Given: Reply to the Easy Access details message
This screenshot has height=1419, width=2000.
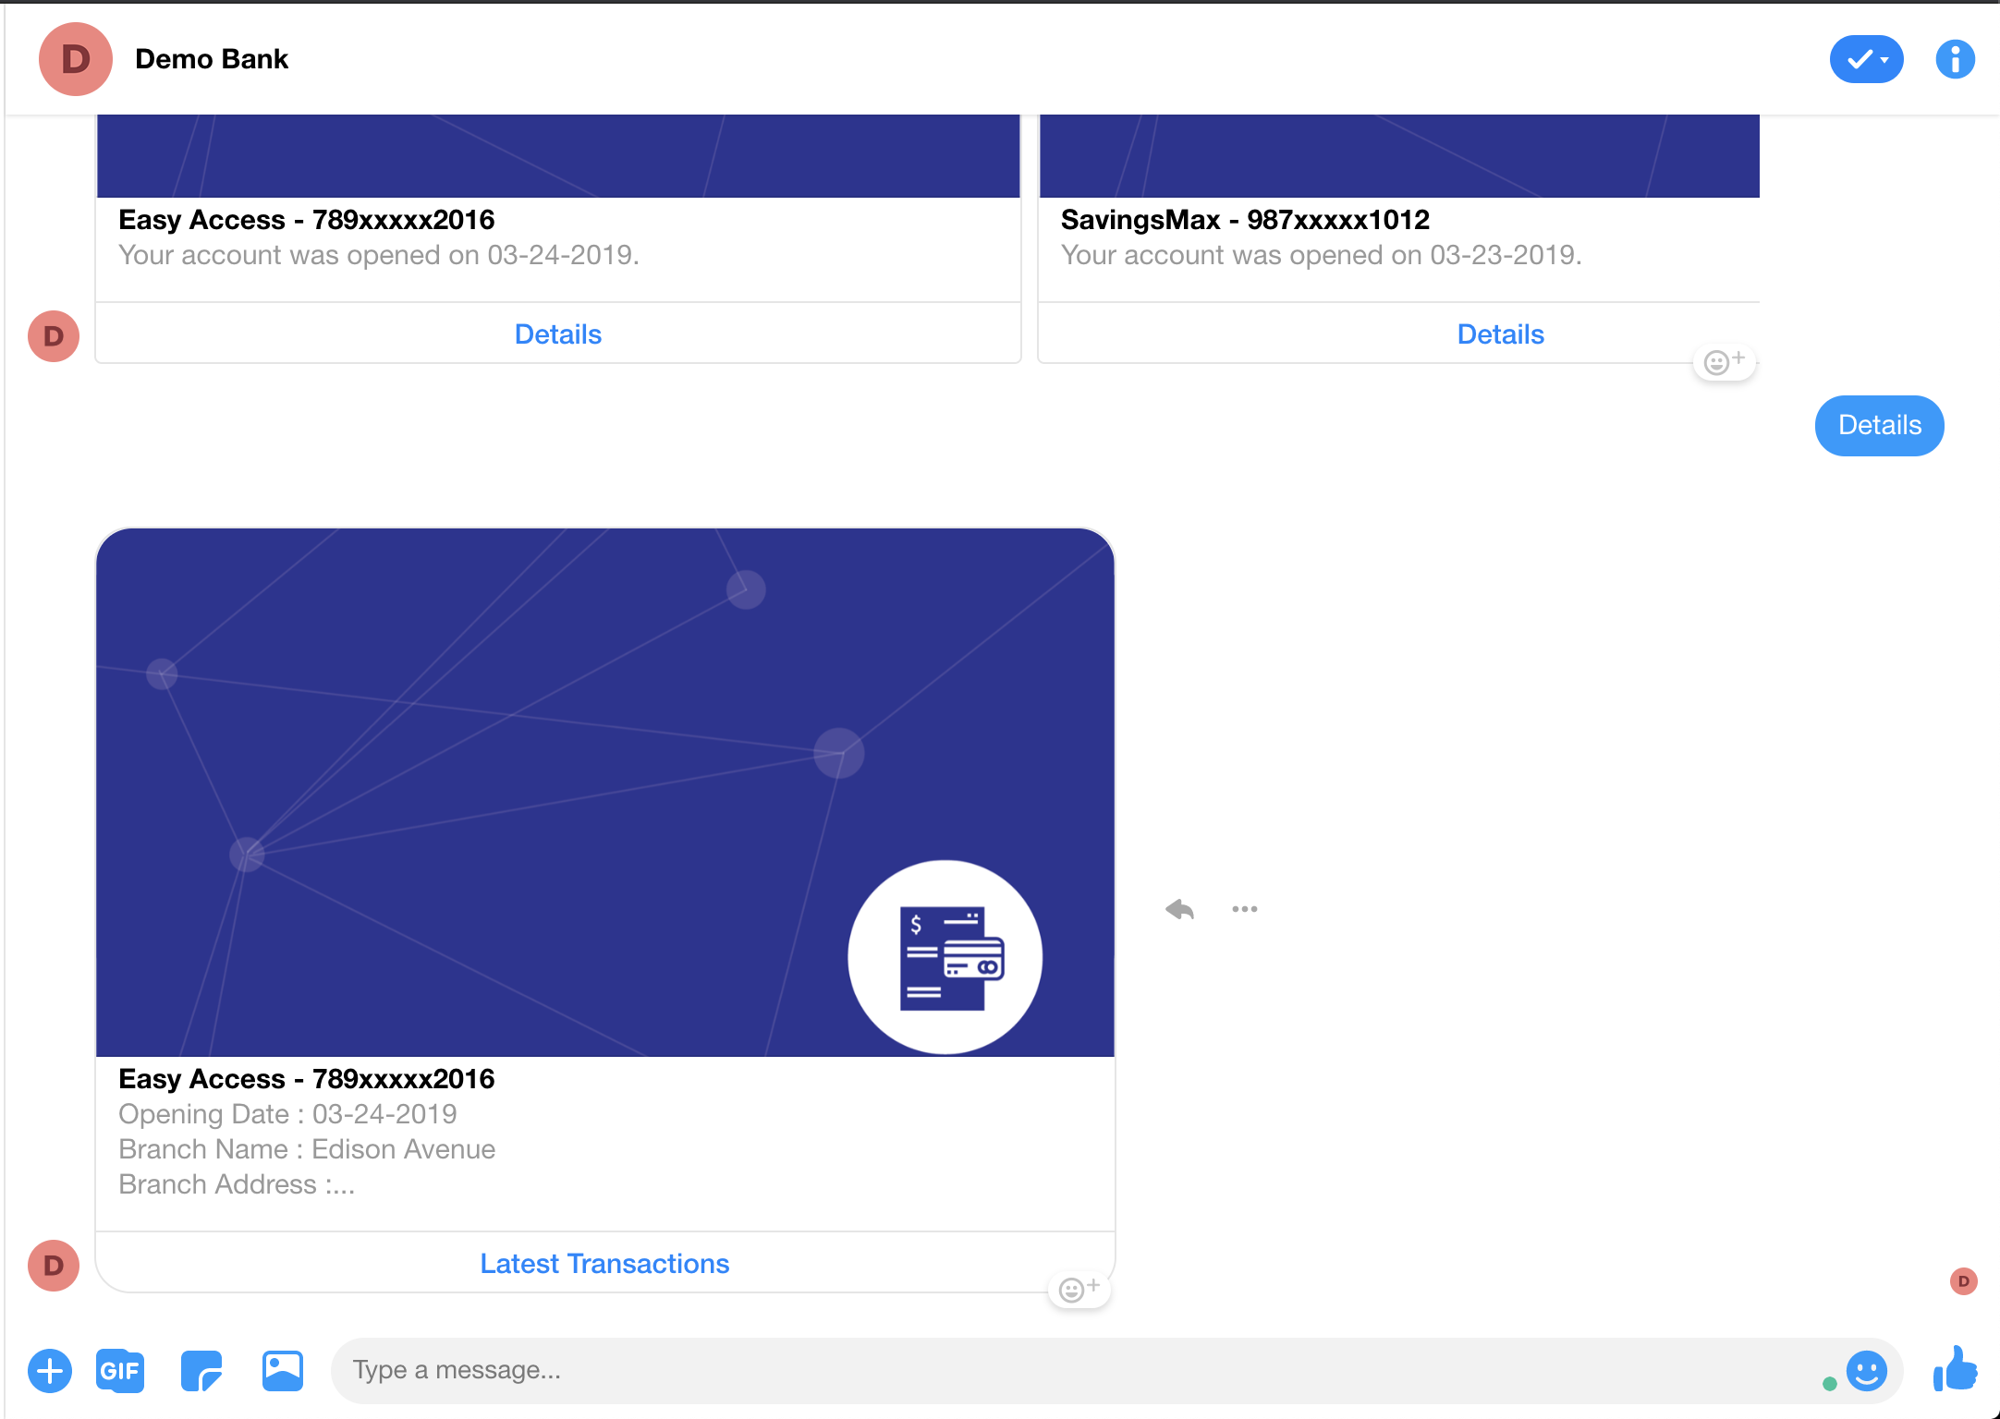Looking at the screenshot, I should coord(1179,909).
